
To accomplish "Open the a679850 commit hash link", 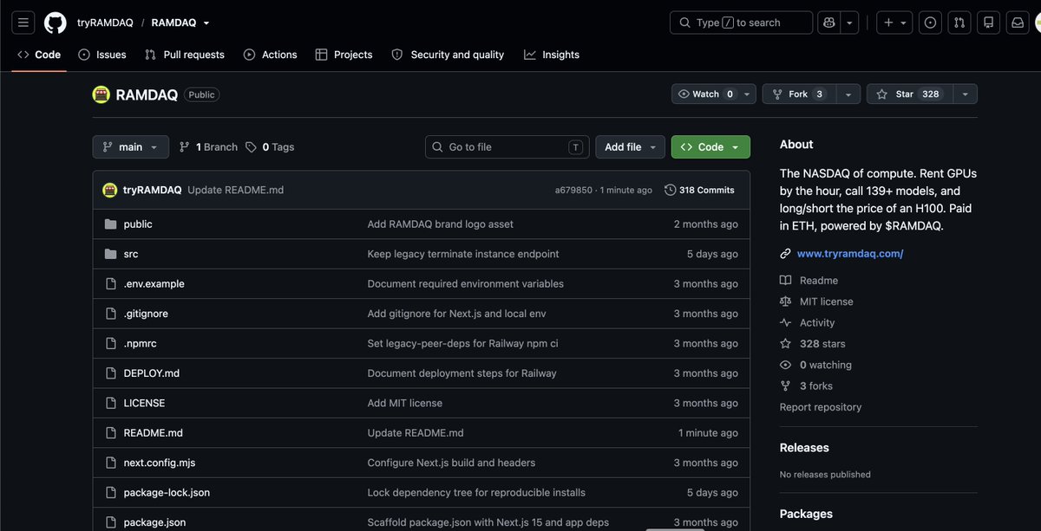I will point(573,190).
